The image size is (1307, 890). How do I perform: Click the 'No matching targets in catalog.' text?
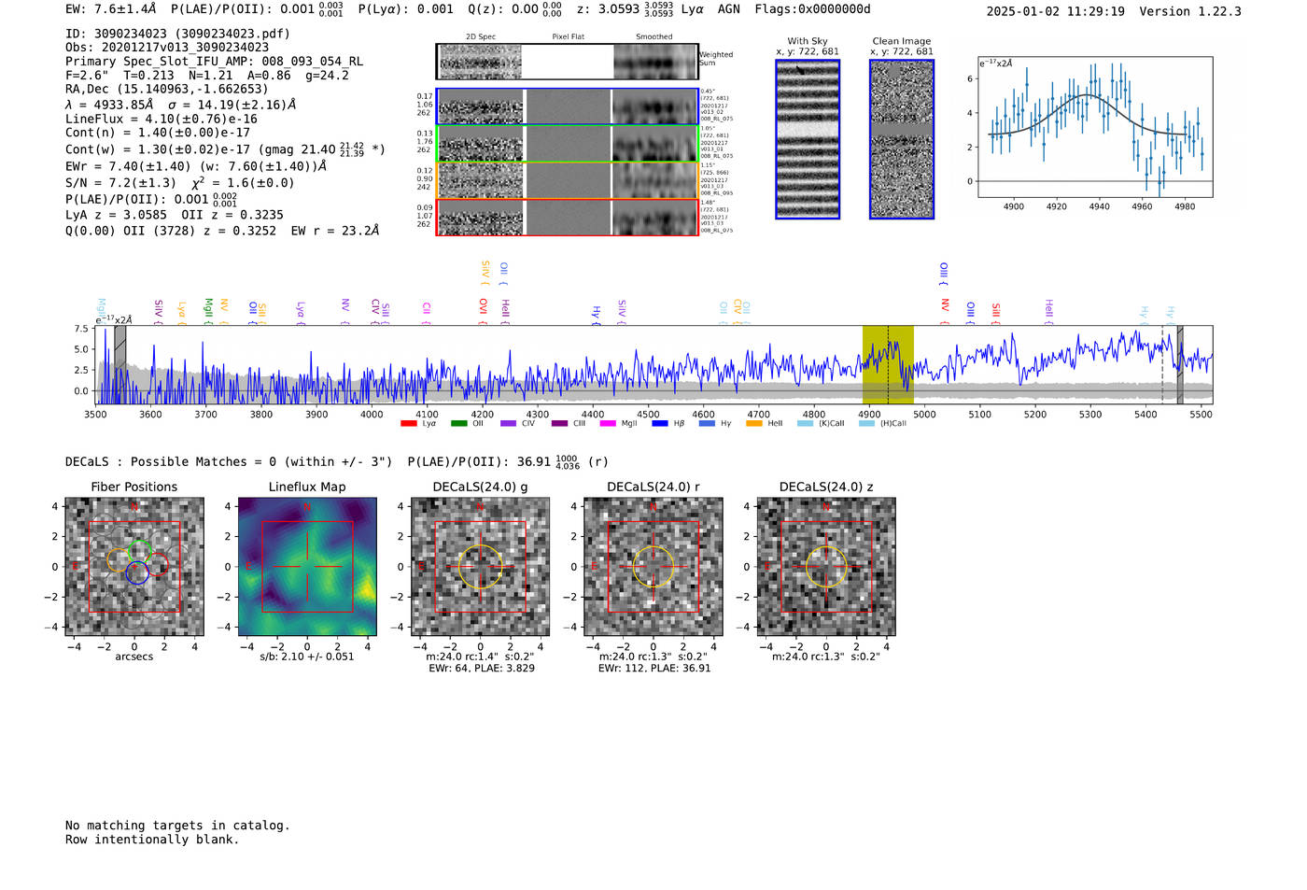[x=177, y=826]
